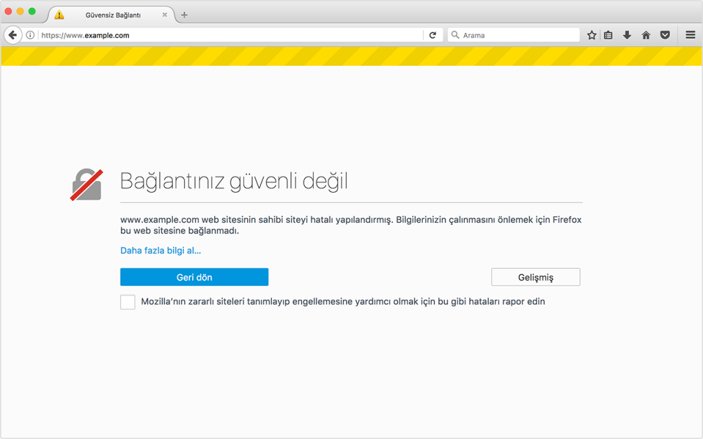
Task: Open the Downloads panel icon
Action: tap(627, 34)
